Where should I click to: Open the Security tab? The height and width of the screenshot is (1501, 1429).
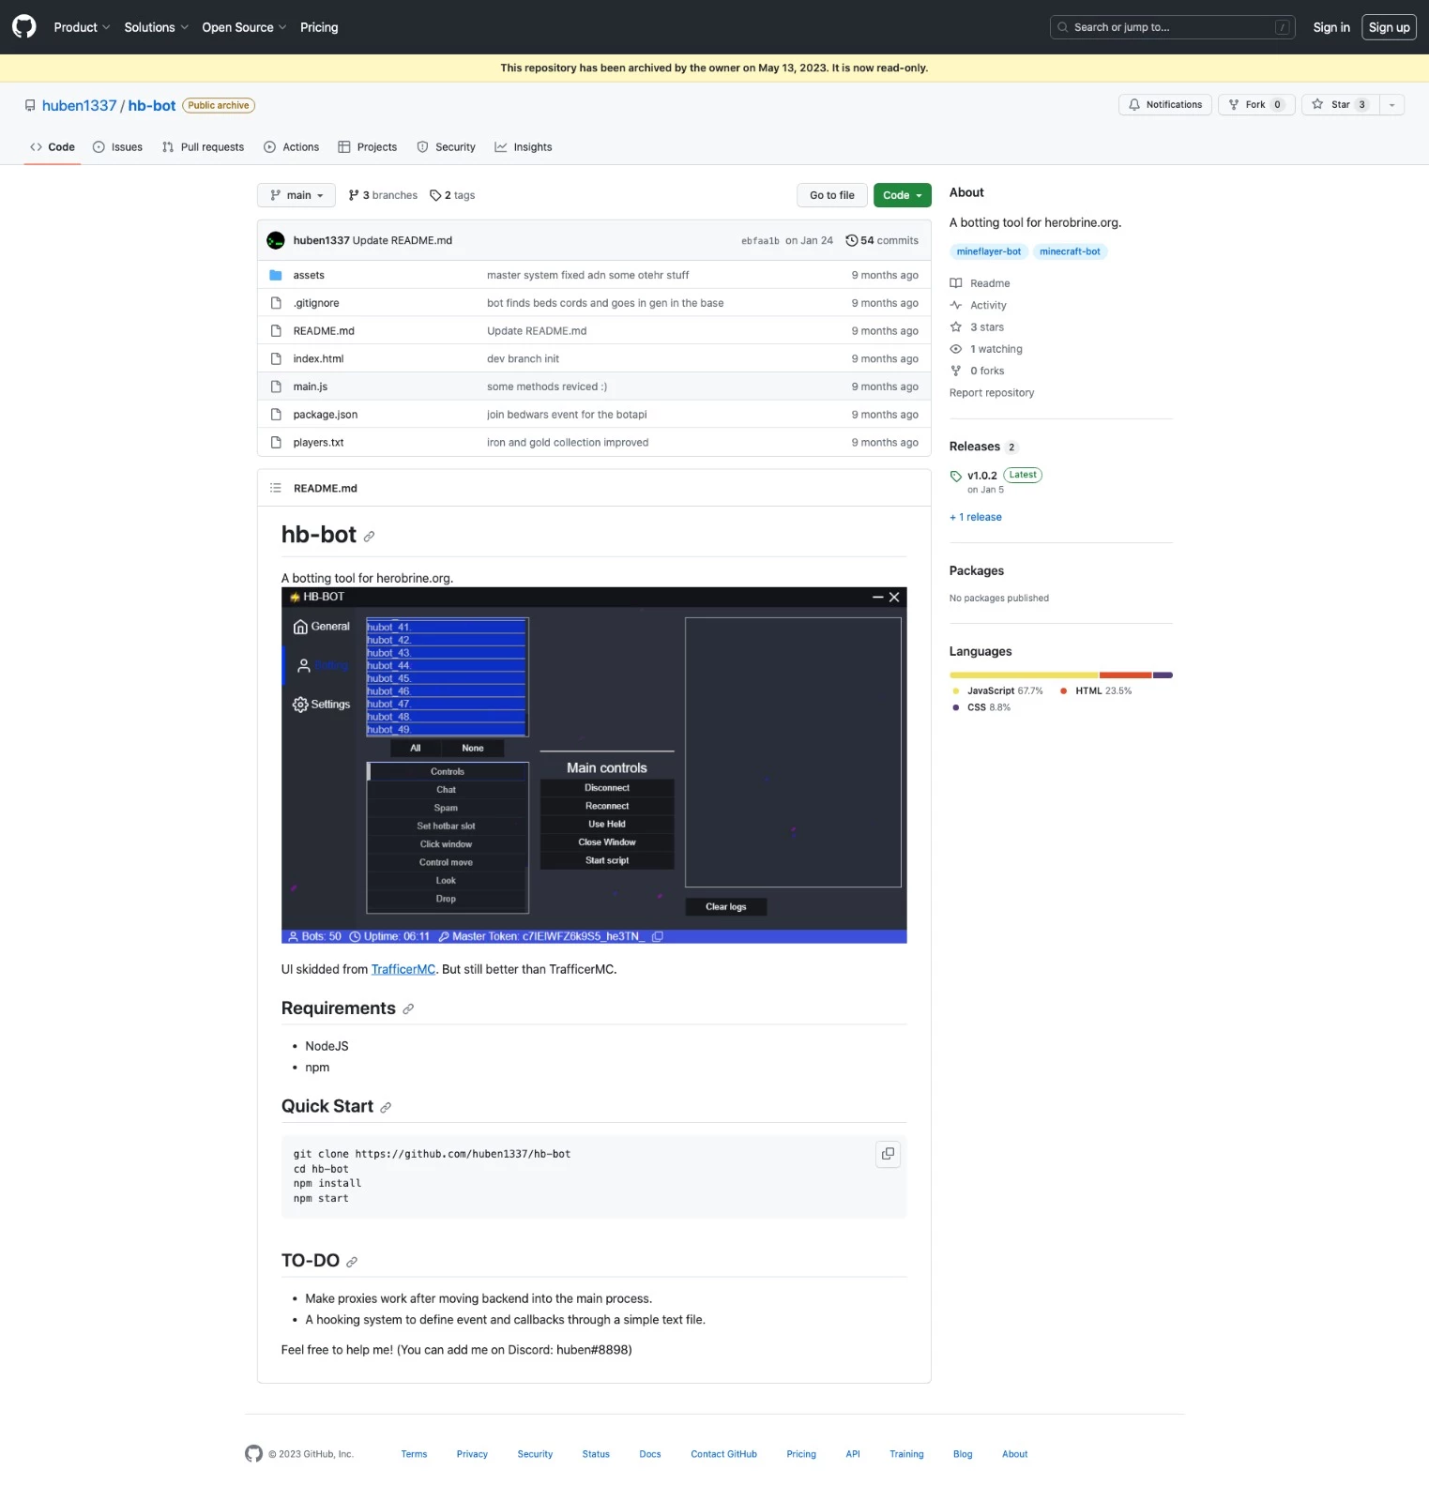pyautogui.click(x=447, y=147)
